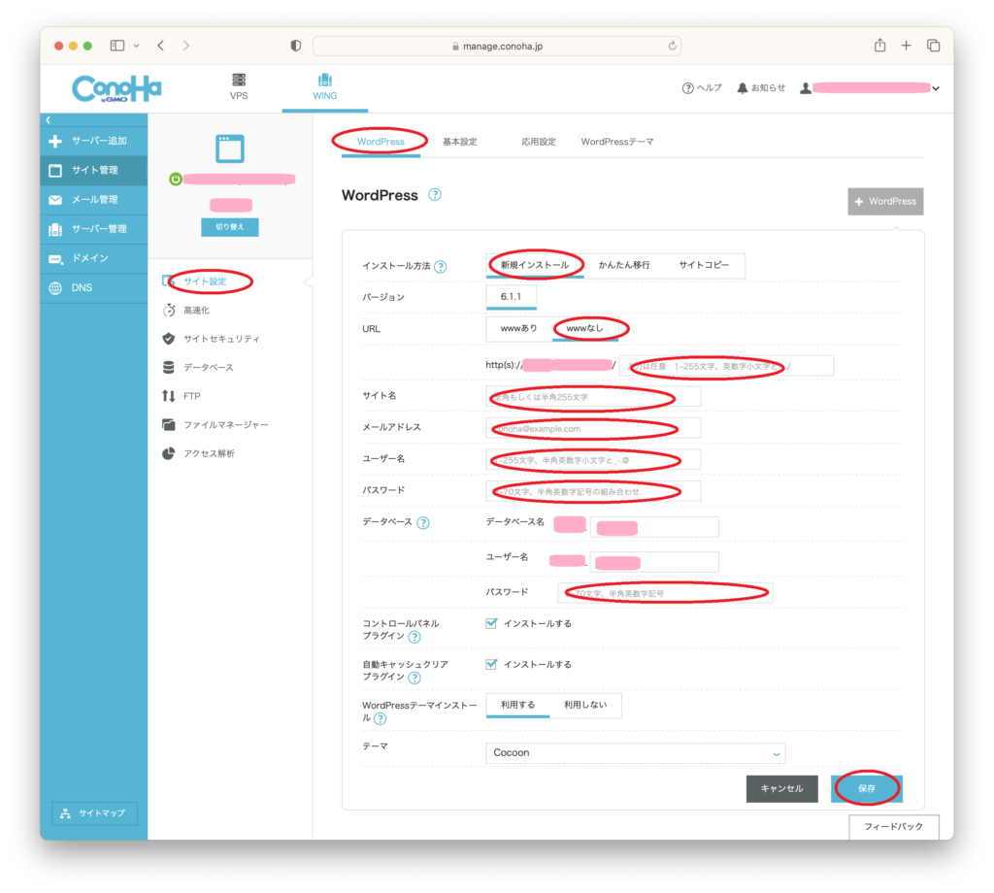This screenshot has height=893, width=994.
Task: Select 利用する for theme install
Action: [x=518, y=705]
